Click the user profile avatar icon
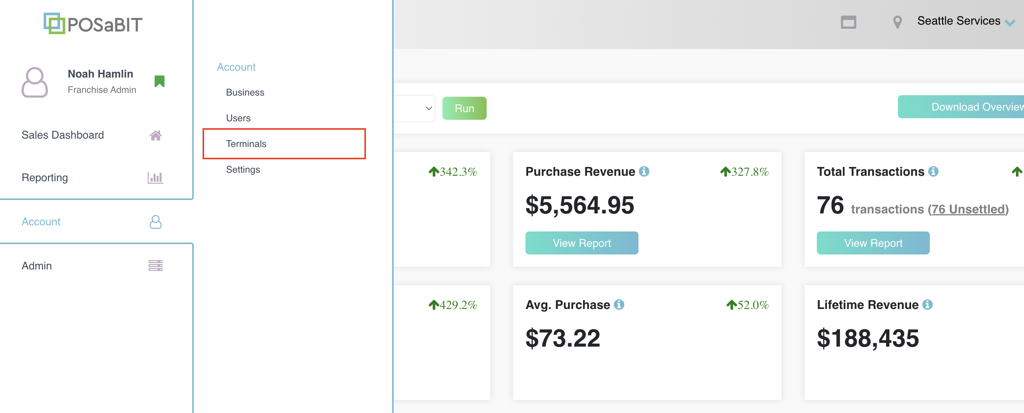The height and width of the screenshot is (413, 1024). [35, 82]
